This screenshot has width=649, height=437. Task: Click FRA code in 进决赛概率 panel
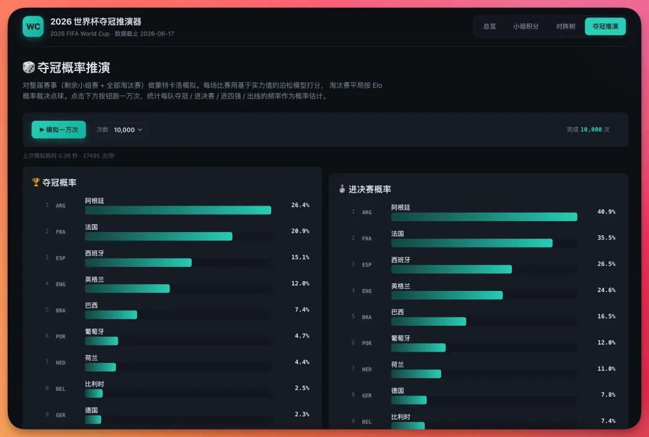tap(367, 238)
